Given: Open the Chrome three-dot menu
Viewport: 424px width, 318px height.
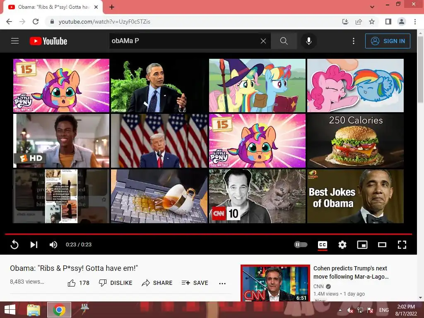Looking at the screenshot, I should [x=415, y=22].
